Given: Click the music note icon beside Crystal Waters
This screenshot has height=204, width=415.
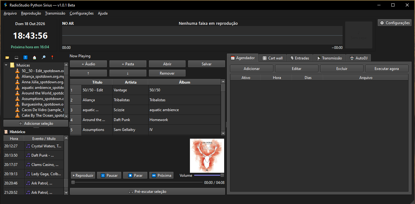Looking at the screenshot, I should pos(28,146).
